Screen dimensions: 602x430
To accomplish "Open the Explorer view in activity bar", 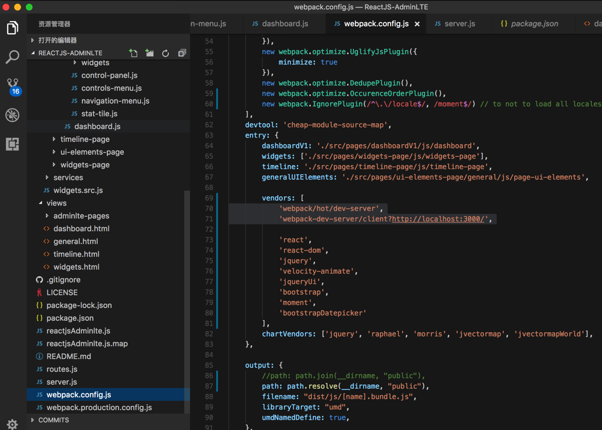I will [12, 28].
